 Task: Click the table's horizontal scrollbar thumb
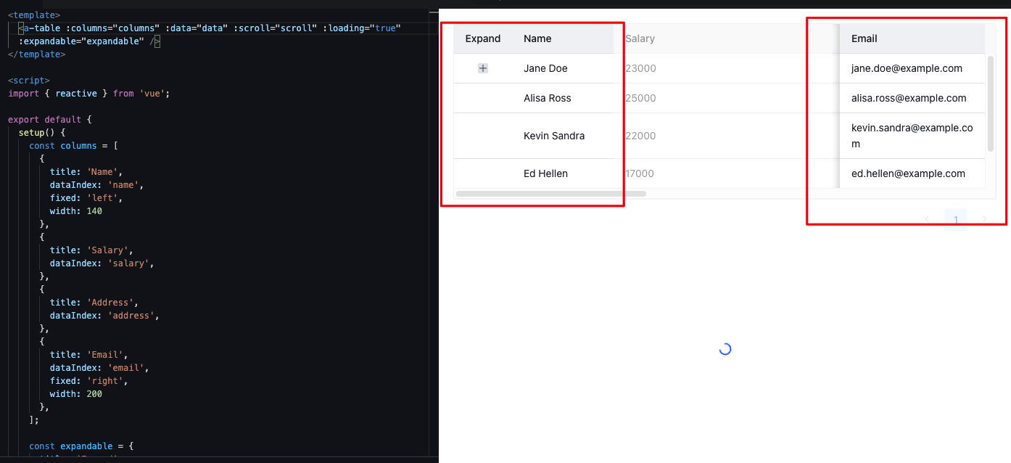550,194
